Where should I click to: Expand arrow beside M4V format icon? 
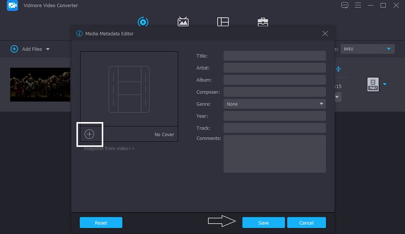click(384, 84)
